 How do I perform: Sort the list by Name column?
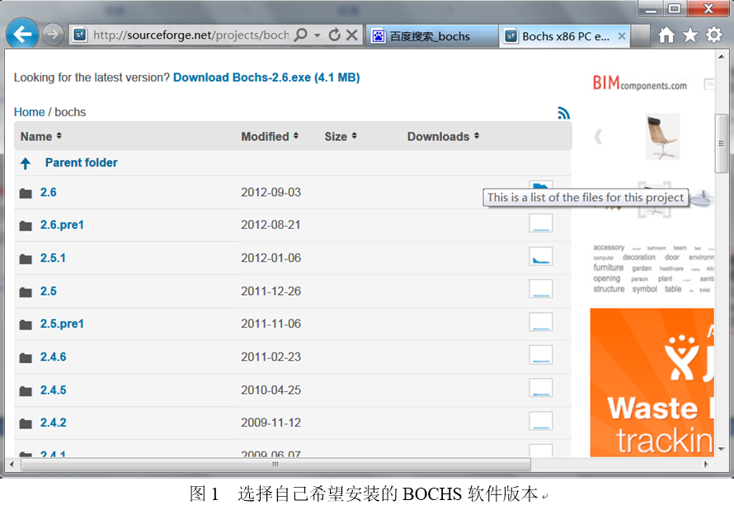point(40,137)
